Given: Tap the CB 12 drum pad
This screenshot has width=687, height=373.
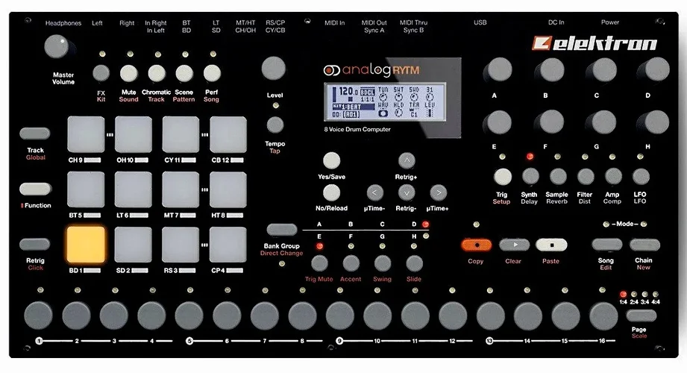Looking at the screenshot, I should [x=228, y=134].
